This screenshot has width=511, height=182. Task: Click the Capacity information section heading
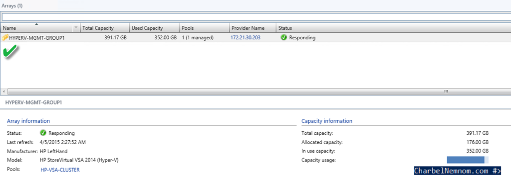[x=327, y=121]
